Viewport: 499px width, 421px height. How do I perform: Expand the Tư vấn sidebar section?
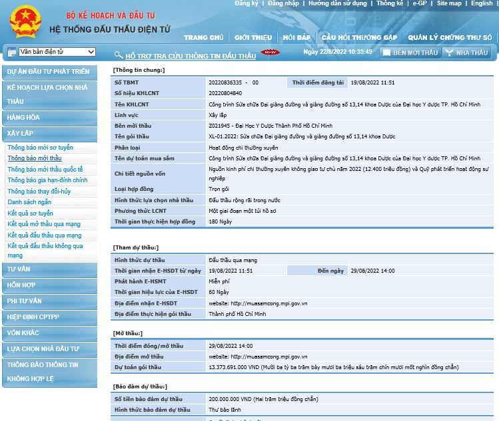[x=19, y=269]
